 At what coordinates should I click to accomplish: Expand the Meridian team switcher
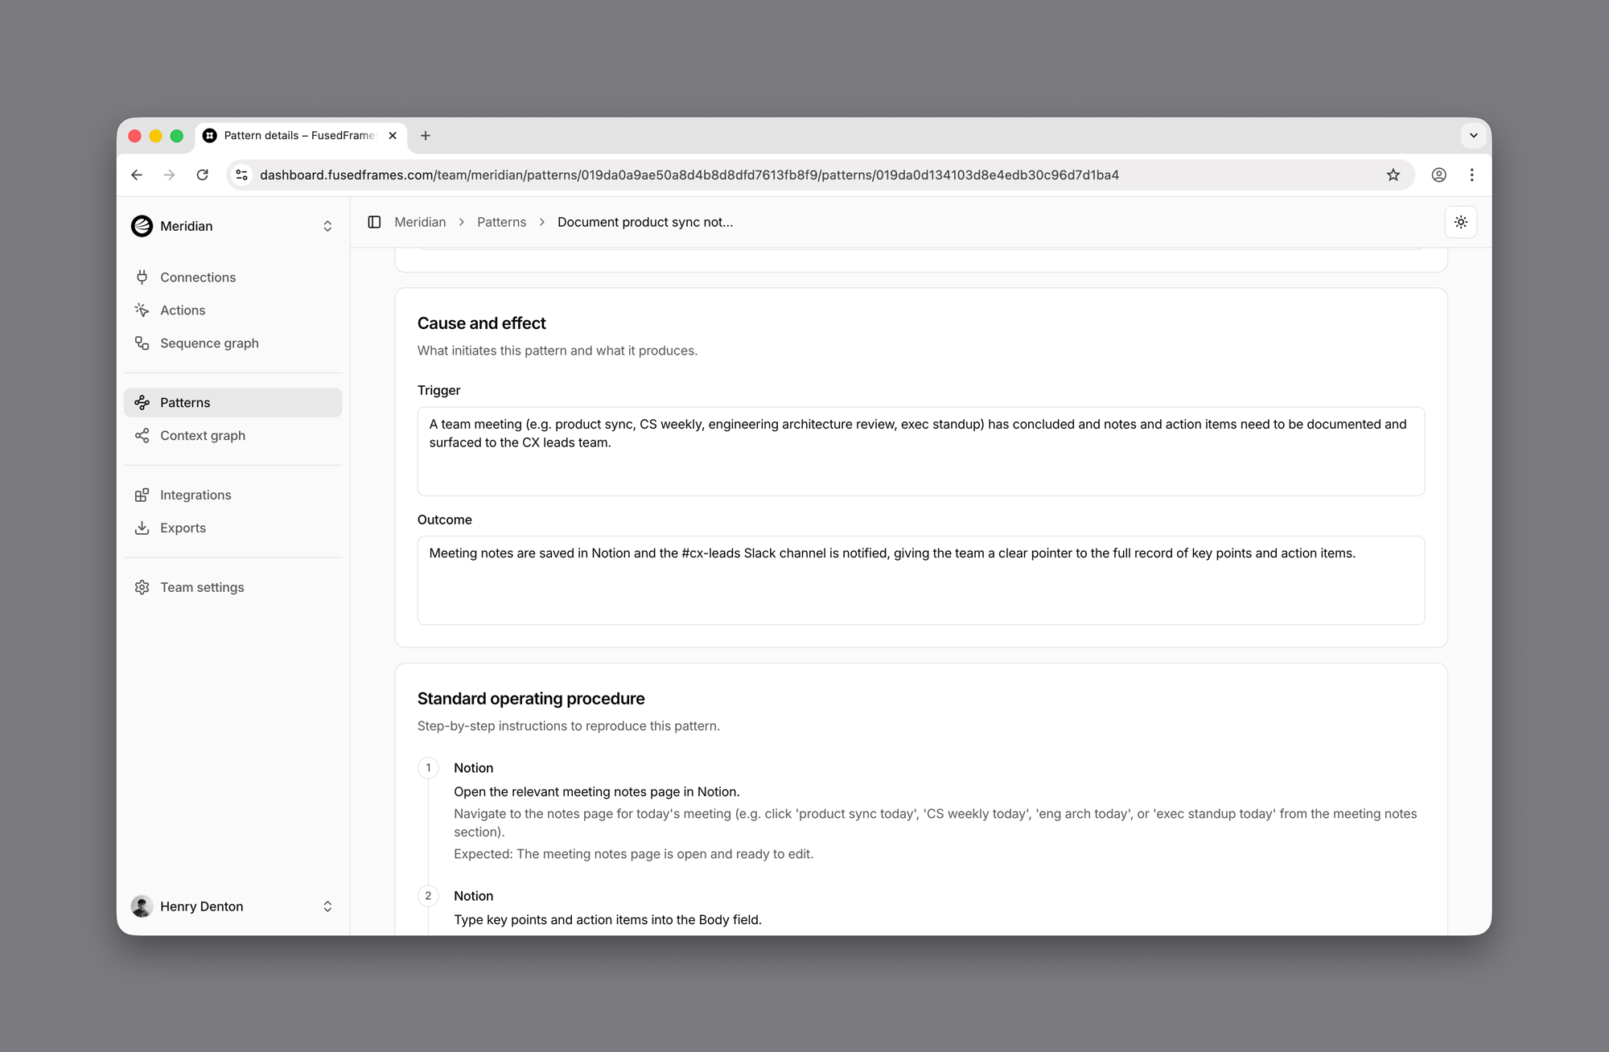coord(327,226)
